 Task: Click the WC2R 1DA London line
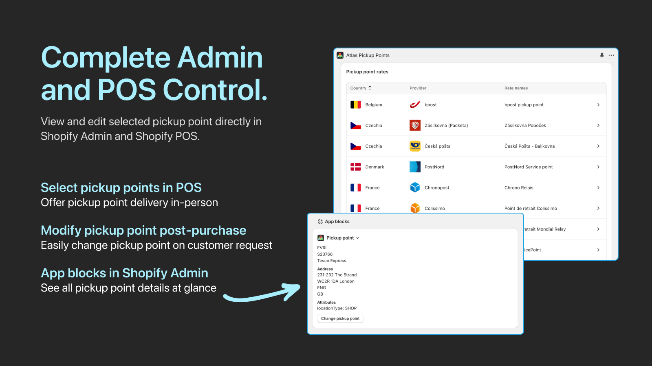click(336, 281)
